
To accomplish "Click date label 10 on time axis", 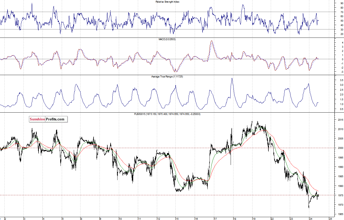I will click(x=120, y=219).
